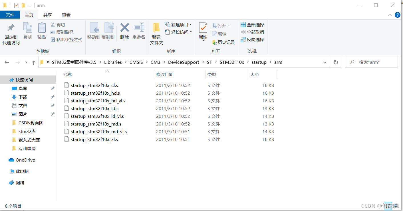Open the 打开 dropdown in ribbon

(221, 25)
